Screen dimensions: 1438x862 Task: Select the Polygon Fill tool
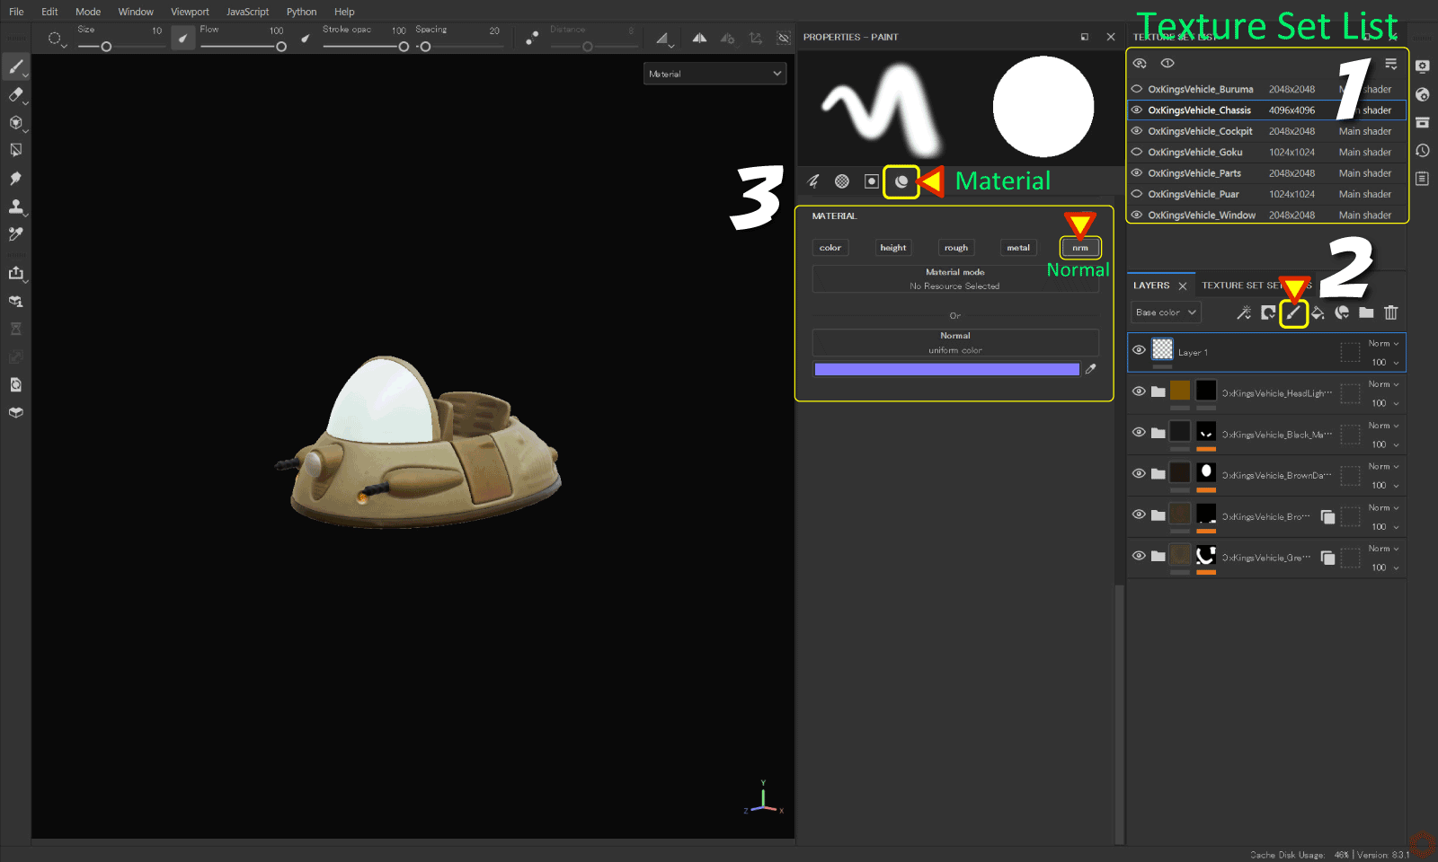coord(16,151)
